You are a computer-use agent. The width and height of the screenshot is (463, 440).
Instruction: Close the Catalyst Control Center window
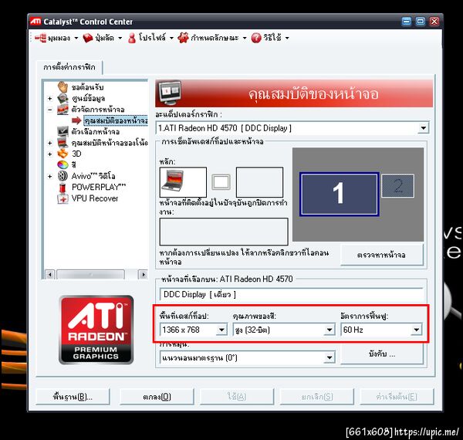tap(434, 22)
